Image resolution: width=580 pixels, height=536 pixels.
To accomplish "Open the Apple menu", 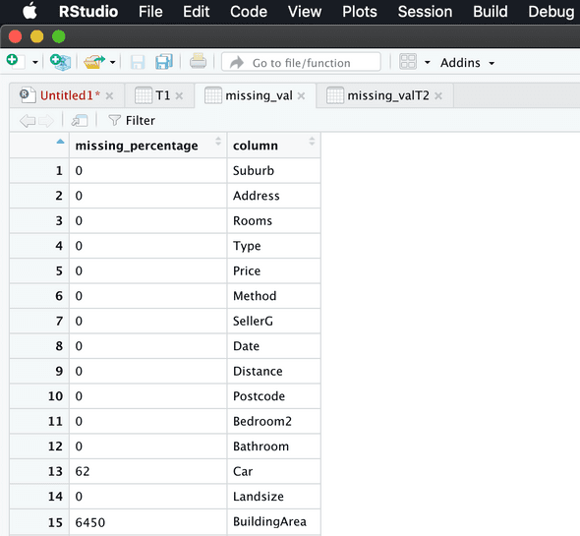I will pos(29,11).
